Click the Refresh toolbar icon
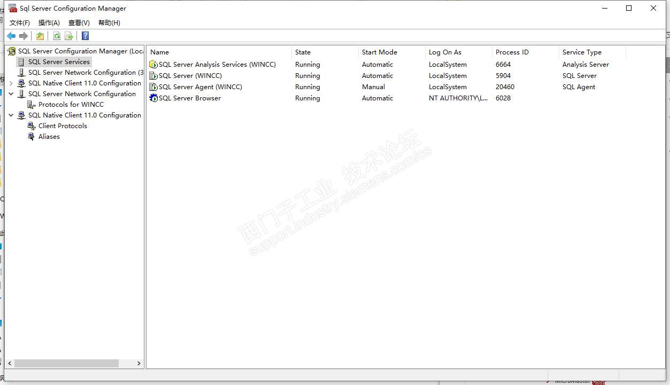This screenshot has width=670, height=385. click(57, 36)
